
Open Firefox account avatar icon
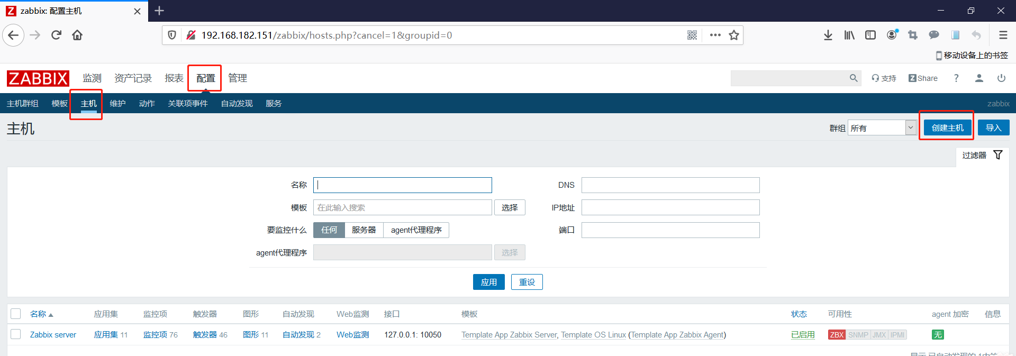tap(892, 35)
